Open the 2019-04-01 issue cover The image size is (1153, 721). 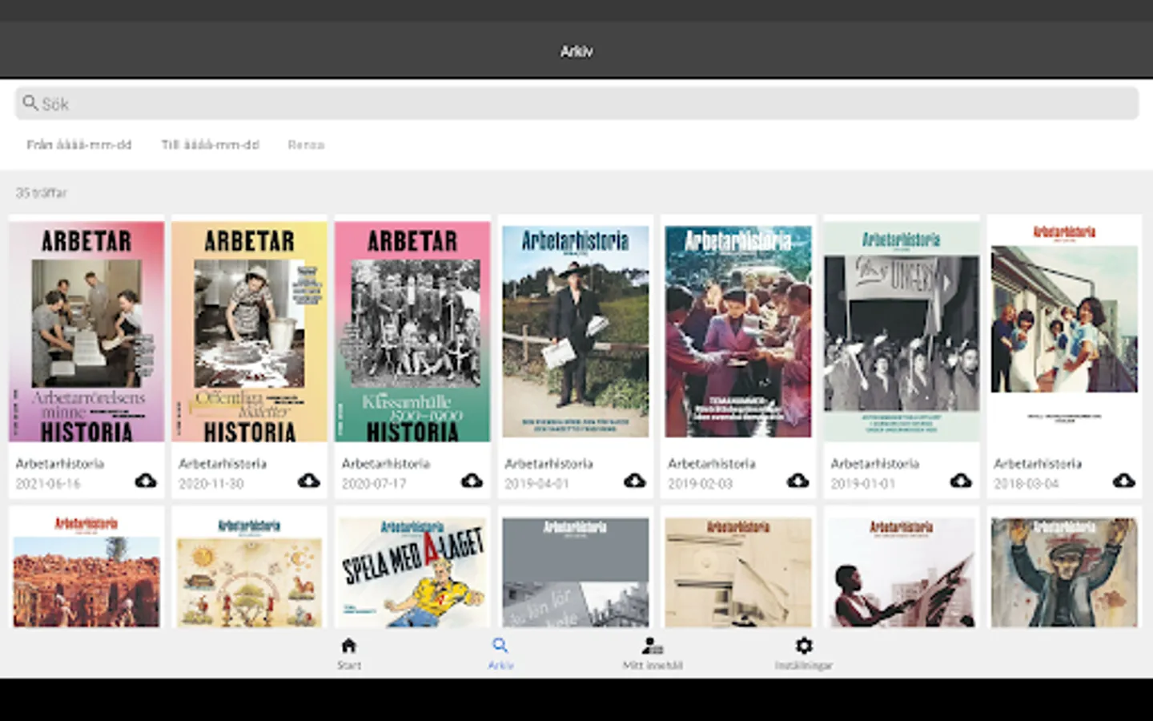tap(576, 332)
